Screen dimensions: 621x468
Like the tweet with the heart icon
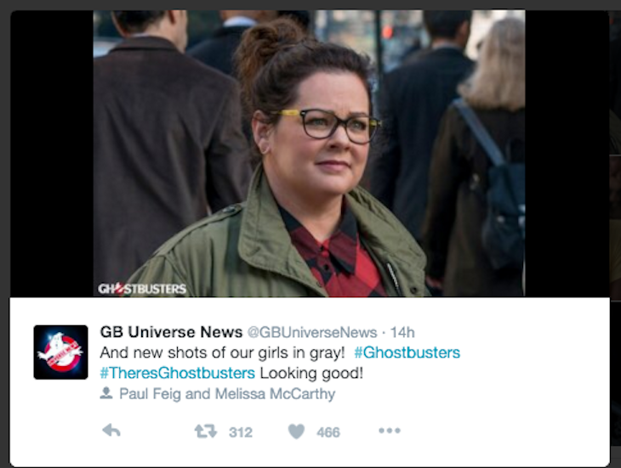tap(296, 431)
